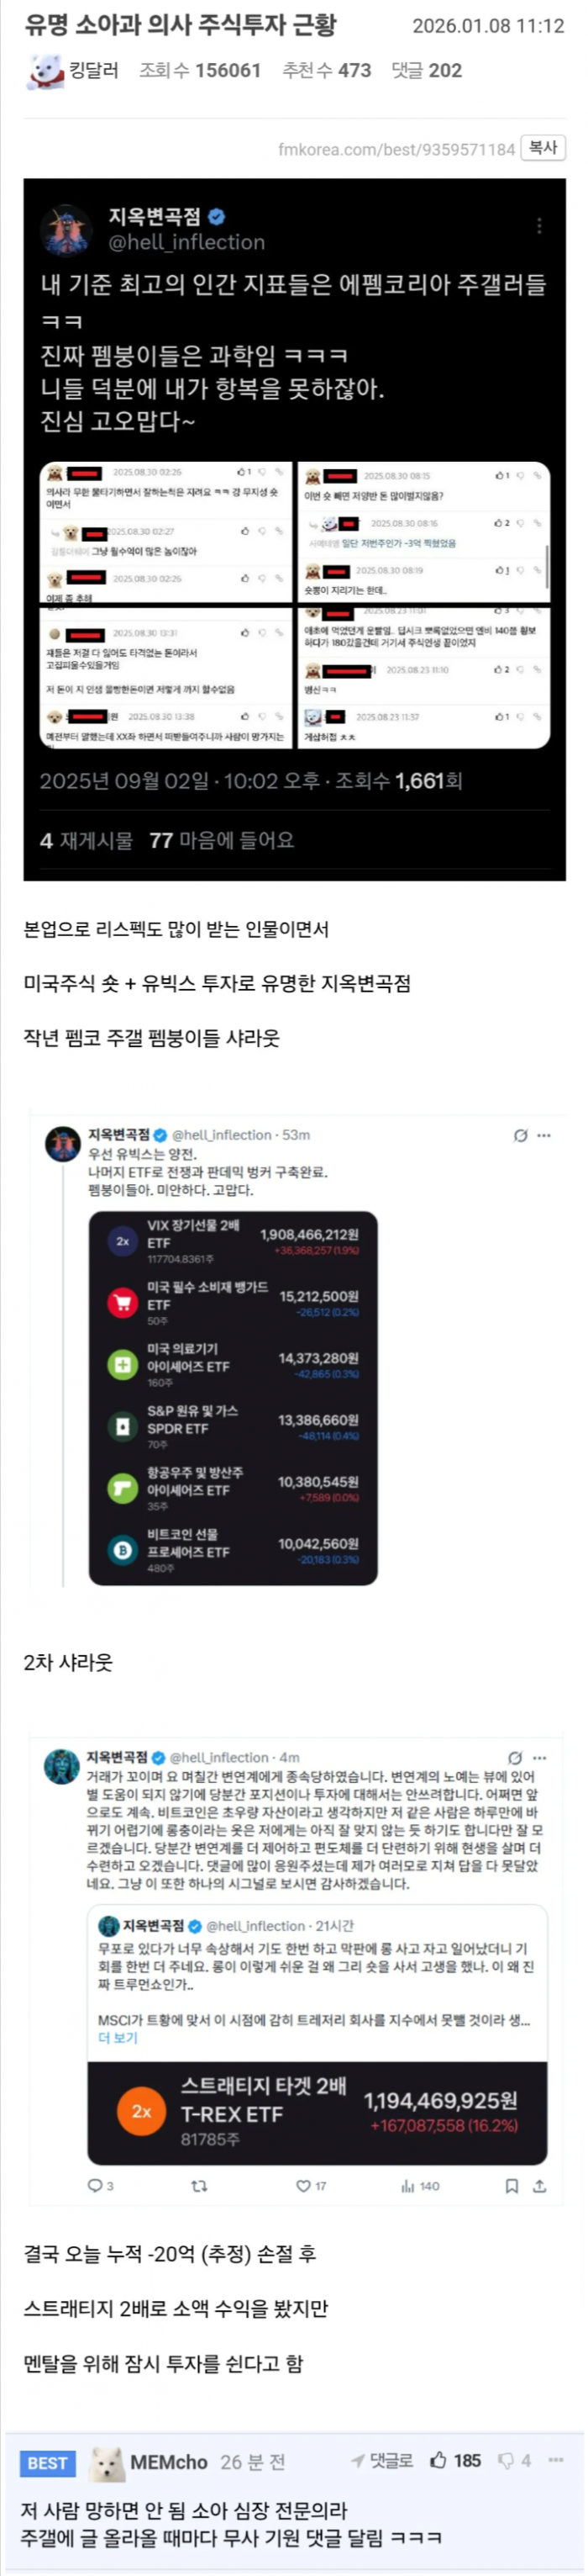Click the Grok icon on the 4m tweet
588x2576 pixels.
(515, 1757)
